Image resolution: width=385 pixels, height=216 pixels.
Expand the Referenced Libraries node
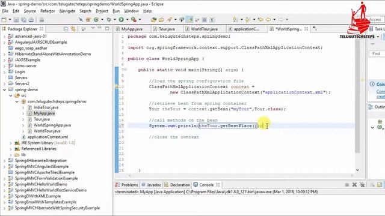[x=11, y=149]
